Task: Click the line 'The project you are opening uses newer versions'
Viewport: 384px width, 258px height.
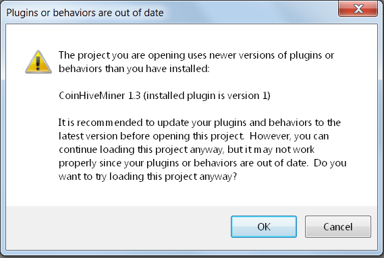Action: (196, 55)
